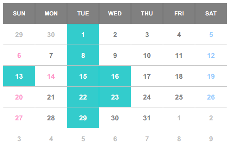Click blue Saturday the 5th
The image size is (230, 152).
pos(211,34)
